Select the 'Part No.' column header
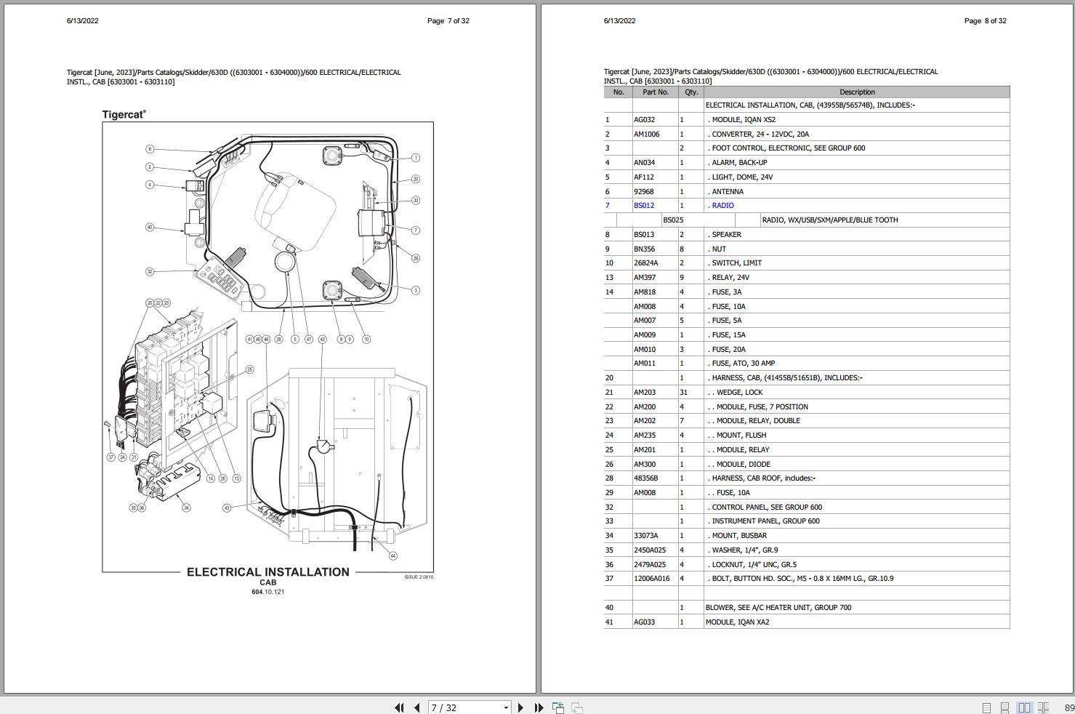The width and height of the screenshot is (1075, 714). [x=655, y=92]
